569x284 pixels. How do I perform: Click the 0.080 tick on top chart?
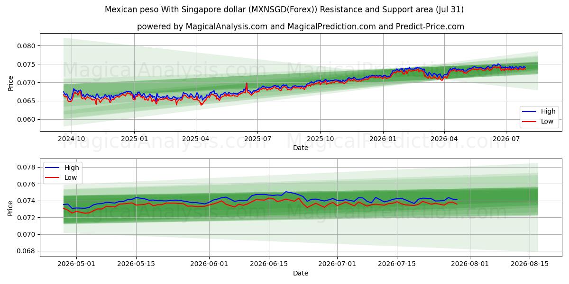point(27,46)
